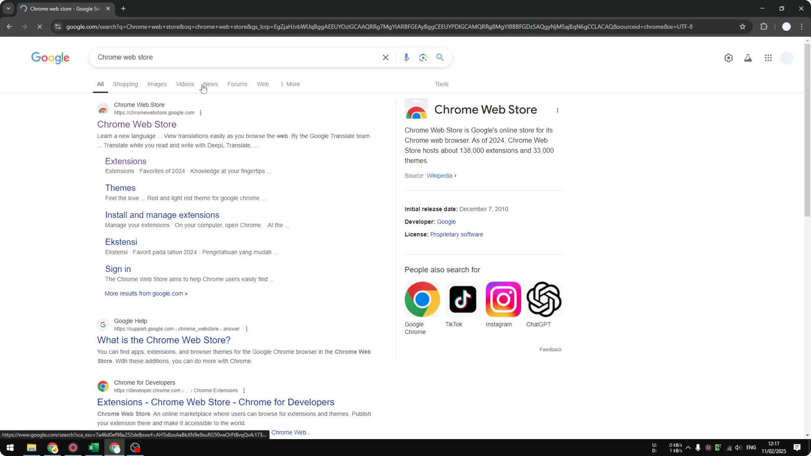Open Search Labs beaker icon
811x456 pixels.
point(748,58)
